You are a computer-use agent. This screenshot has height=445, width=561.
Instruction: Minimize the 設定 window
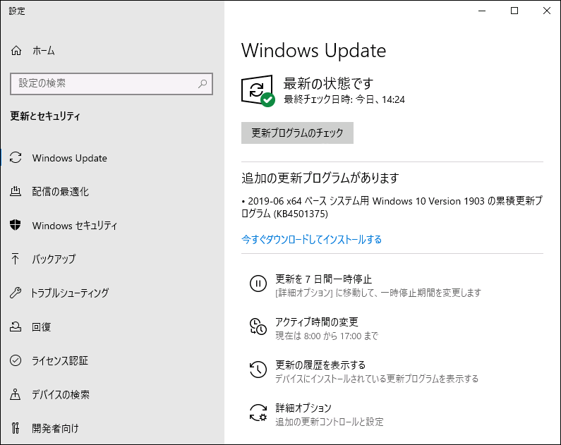click(482, 11)
